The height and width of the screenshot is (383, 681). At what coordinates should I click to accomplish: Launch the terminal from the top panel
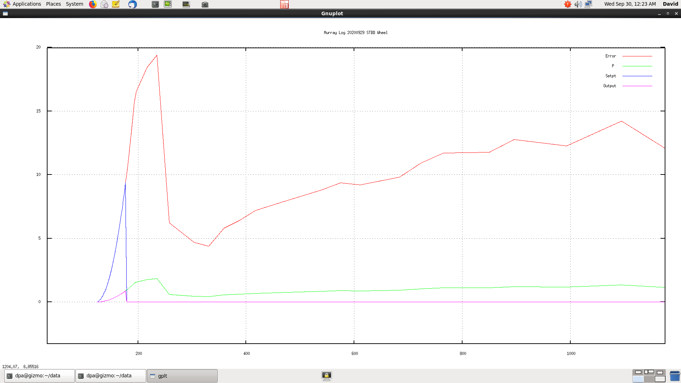(x=155, y=4)
